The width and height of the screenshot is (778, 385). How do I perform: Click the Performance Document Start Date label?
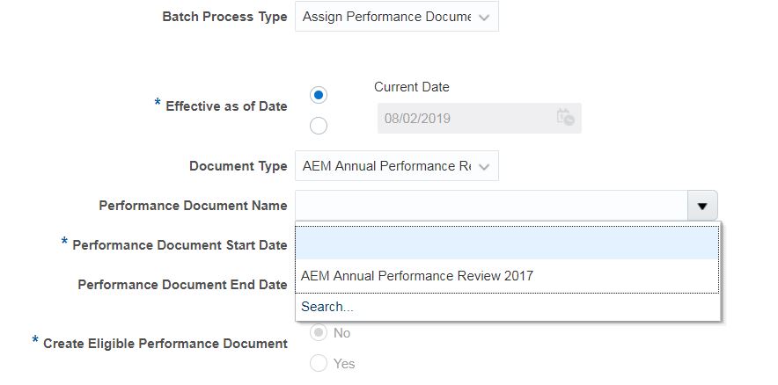(180, 245)
